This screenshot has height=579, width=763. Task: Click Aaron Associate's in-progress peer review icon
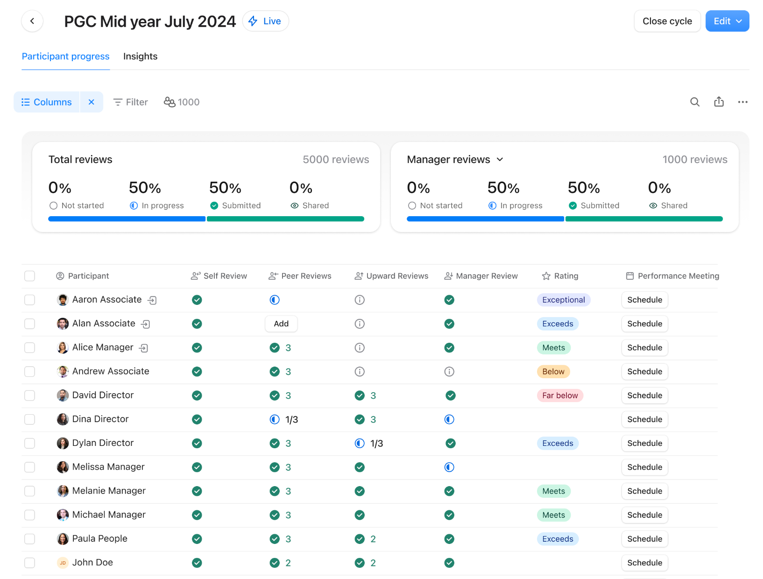coord(275,300)
